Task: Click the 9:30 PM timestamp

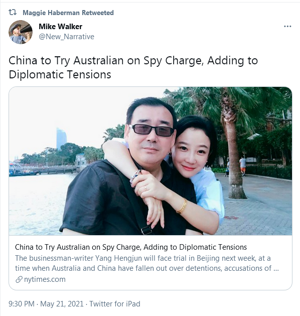Action: (x=22, y=304)
